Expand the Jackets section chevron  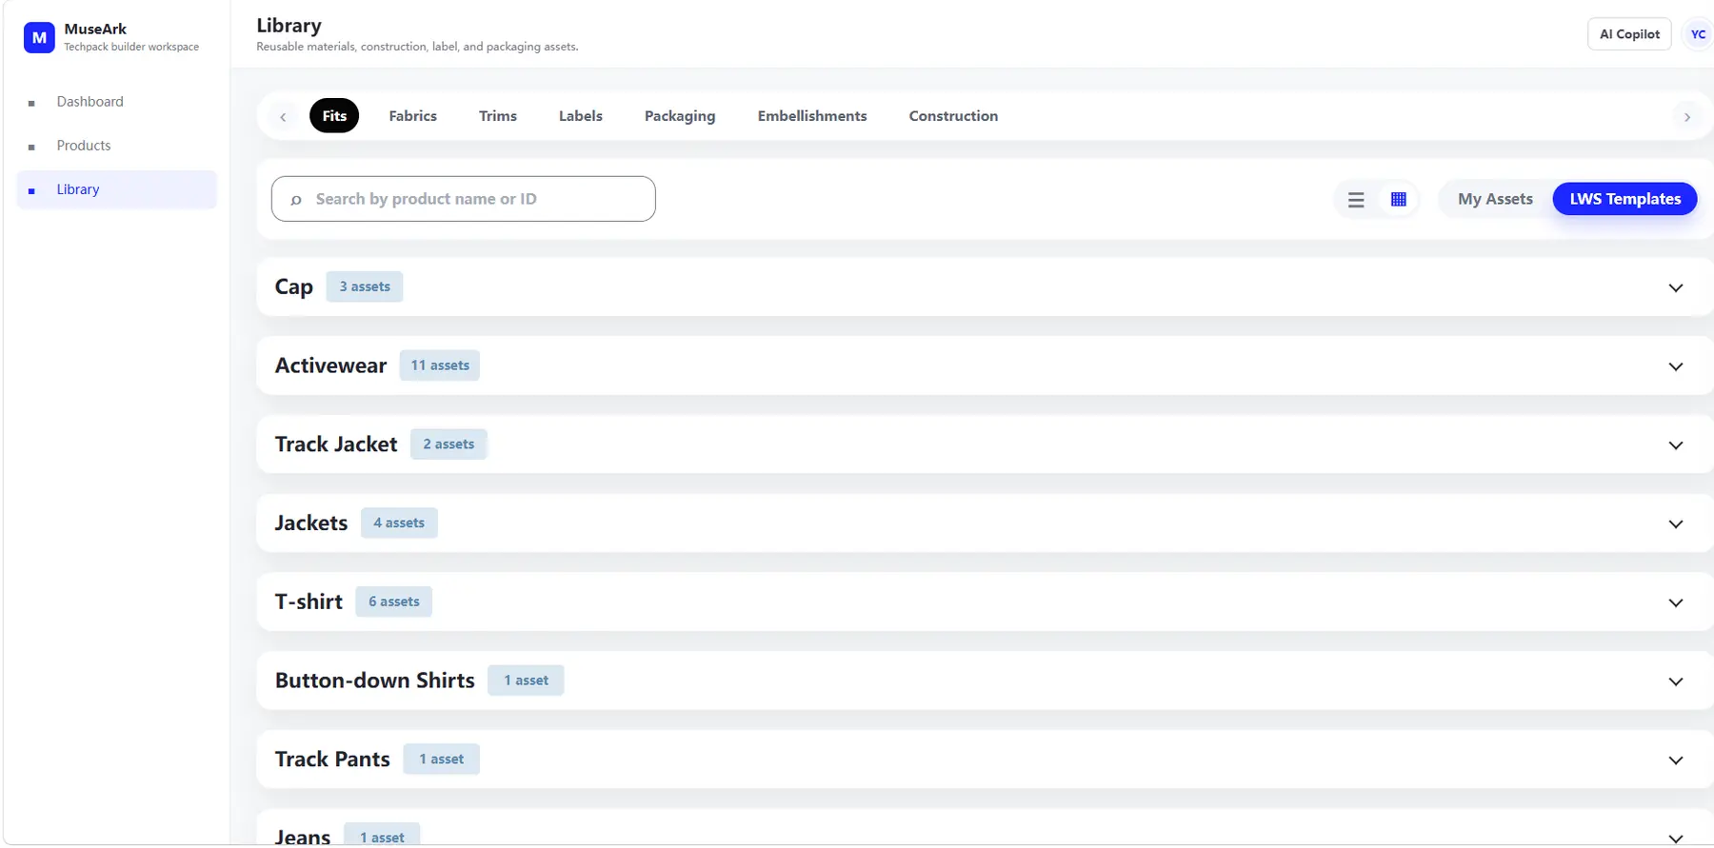1676,524
